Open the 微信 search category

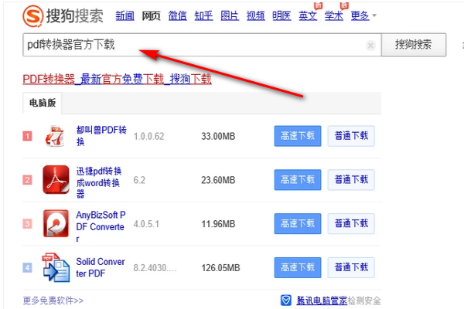(177, 15)
